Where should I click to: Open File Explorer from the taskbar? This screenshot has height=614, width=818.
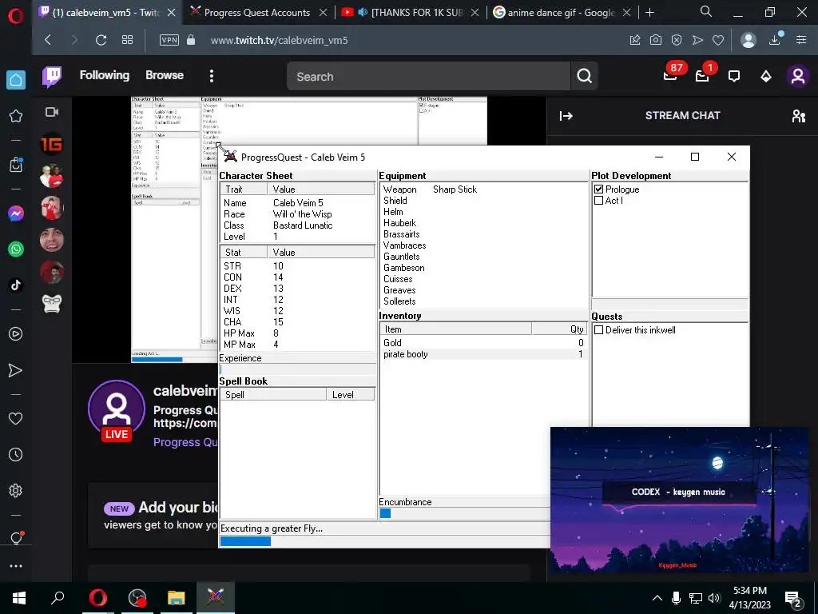[177, 597]
